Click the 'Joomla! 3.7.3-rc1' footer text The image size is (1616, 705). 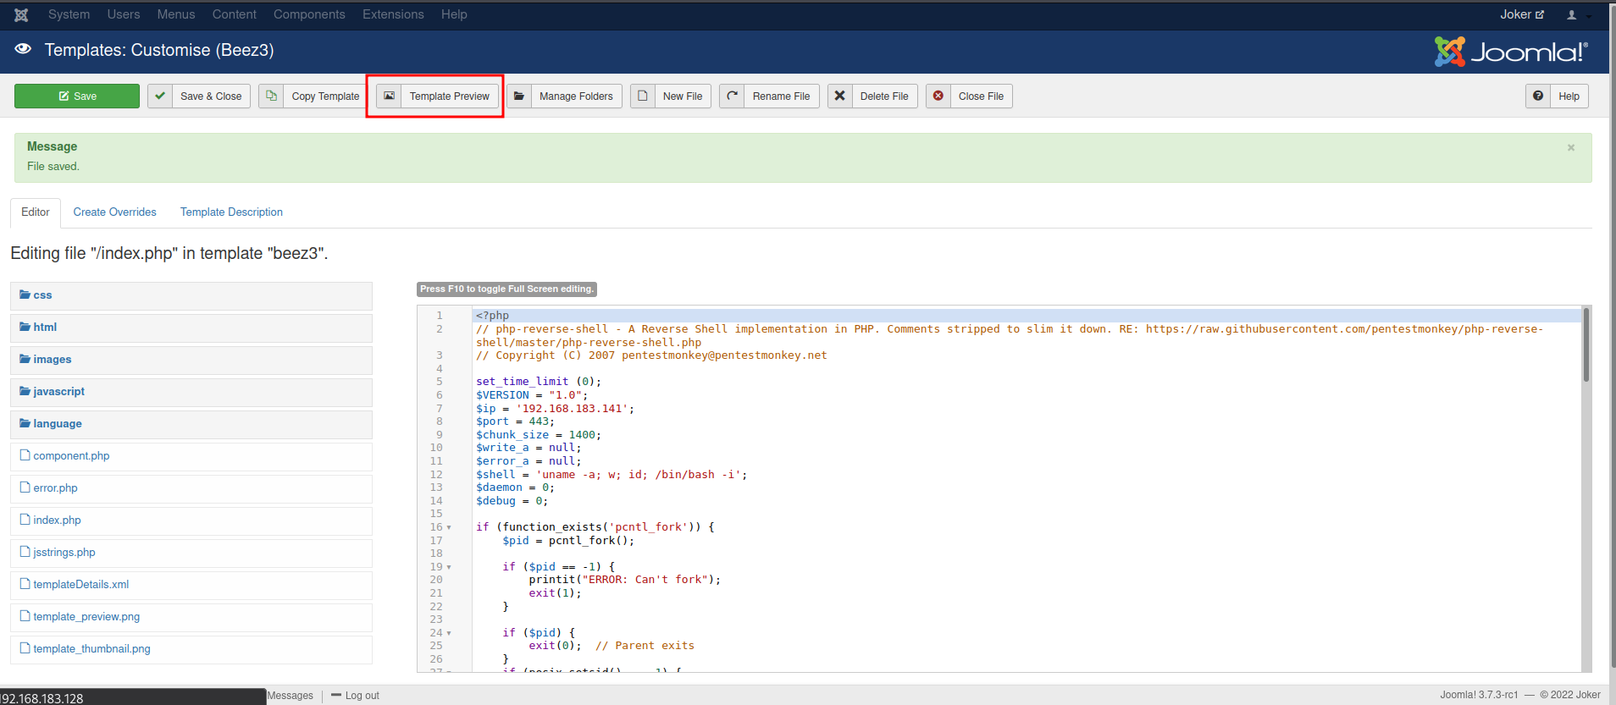point(1479,695)
